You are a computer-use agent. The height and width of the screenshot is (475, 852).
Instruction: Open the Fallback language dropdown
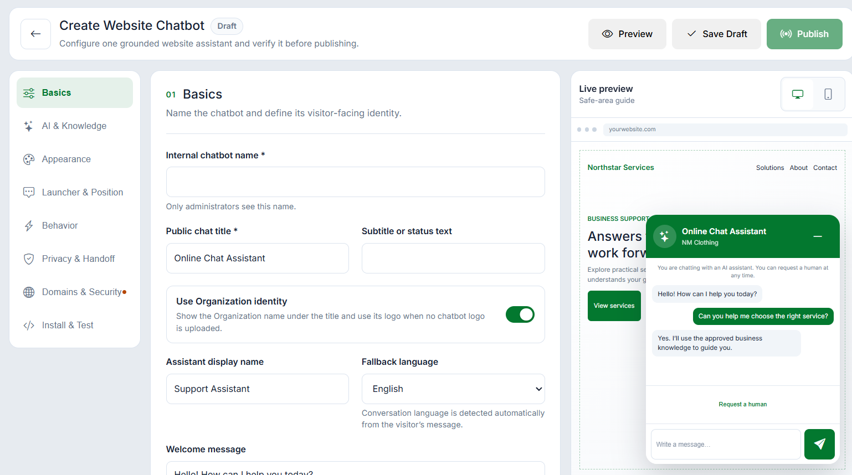click(x=453, y=389)
